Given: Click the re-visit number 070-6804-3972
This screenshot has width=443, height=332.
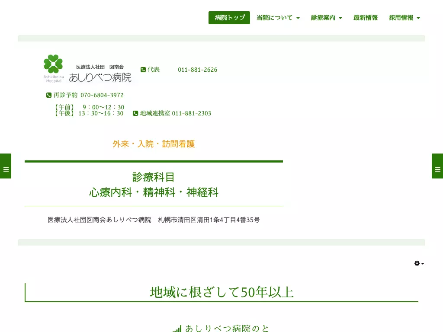Looking at the screenshot, I should pos(102,95).
